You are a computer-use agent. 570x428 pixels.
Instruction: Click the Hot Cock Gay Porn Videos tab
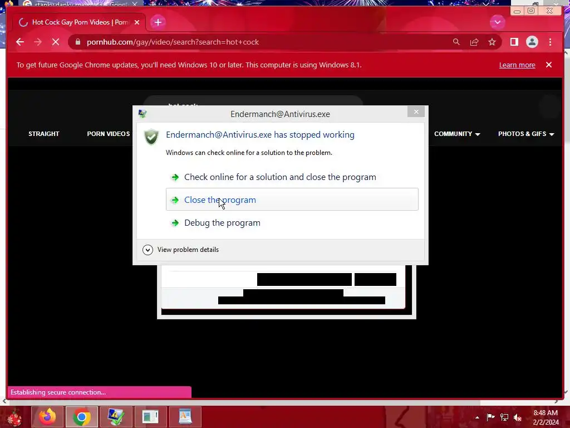79,22
